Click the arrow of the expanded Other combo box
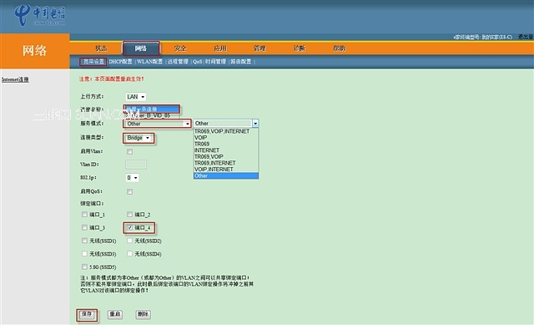Screen dimensions: 534x325 pyautogui.click(x=255, y=123)
